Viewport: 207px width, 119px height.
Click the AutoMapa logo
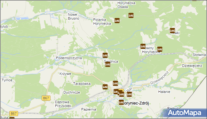pyautogui.click(x=185, y=113)
